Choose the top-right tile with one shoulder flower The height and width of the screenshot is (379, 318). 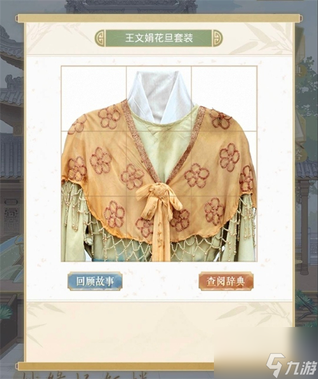(x=224, y=99)
